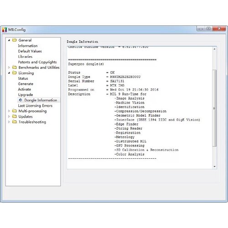Click '-Compression/Decompression' line

140,111
